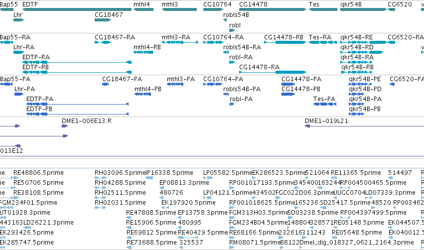424x250 pixels.
Task: Select protein CG10764-PA
Action: point(213,84)
